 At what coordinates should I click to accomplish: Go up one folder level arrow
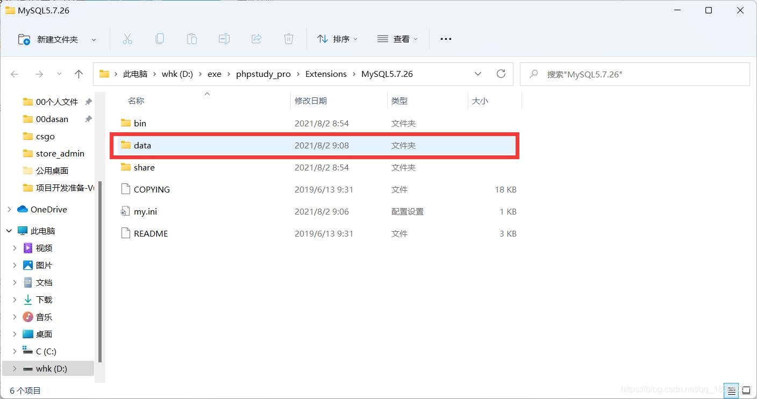tap(79, 74)
